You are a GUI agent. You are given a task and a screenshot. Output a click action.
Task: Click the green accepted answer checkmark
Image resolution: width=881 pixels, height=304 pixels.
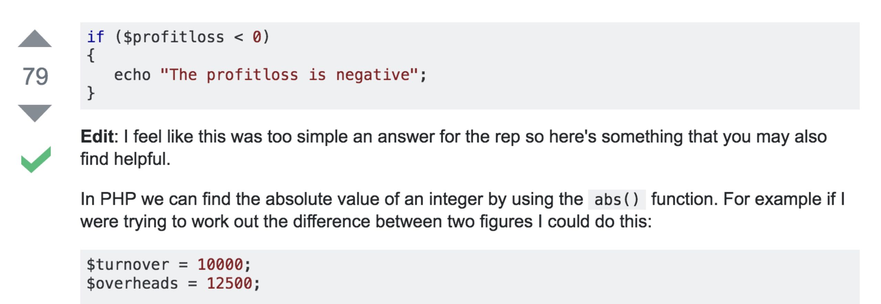pos(36,159)
